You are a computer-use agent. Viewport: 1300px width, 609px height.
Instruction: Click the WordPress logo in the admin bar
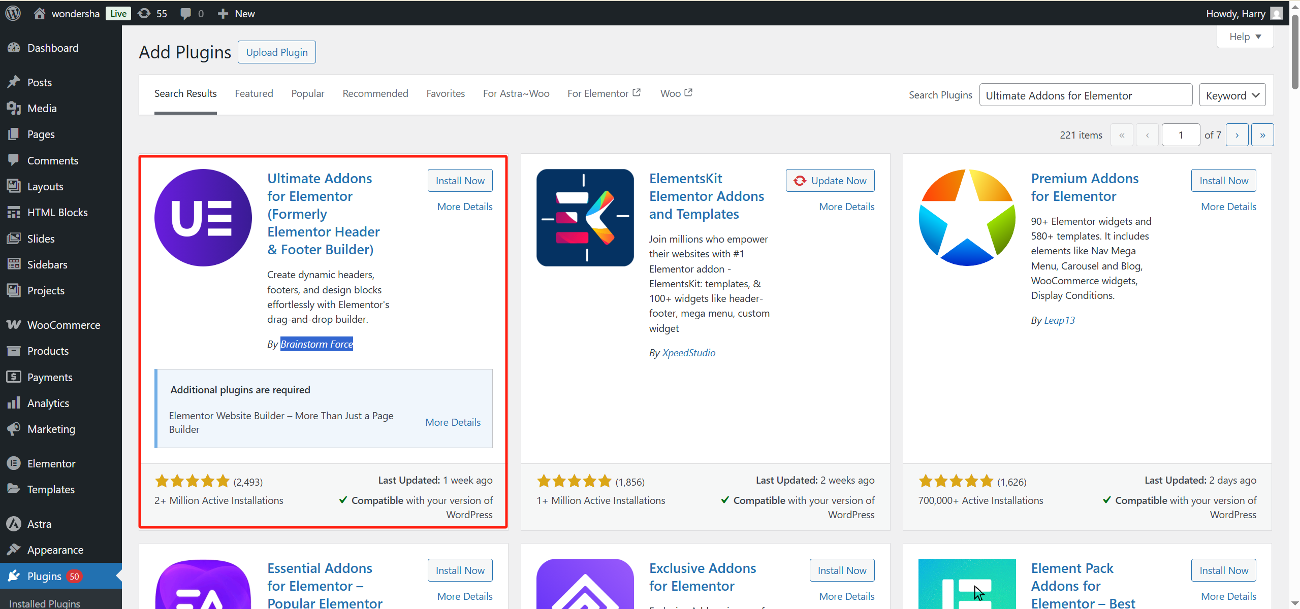click(12, 13)
